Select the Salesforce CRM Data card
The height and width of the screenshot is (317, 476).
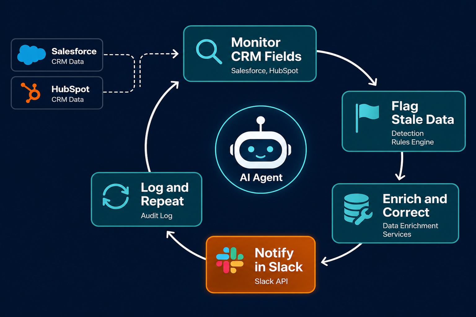pos(57,55)
